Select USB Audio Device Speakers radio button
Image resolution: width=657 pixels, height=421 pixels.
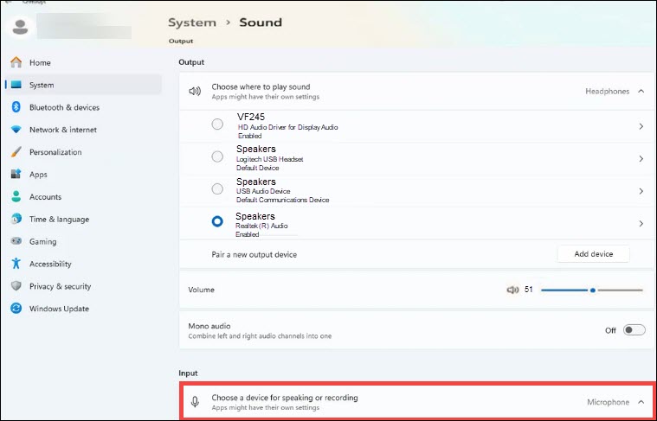(x=217, y=188)
